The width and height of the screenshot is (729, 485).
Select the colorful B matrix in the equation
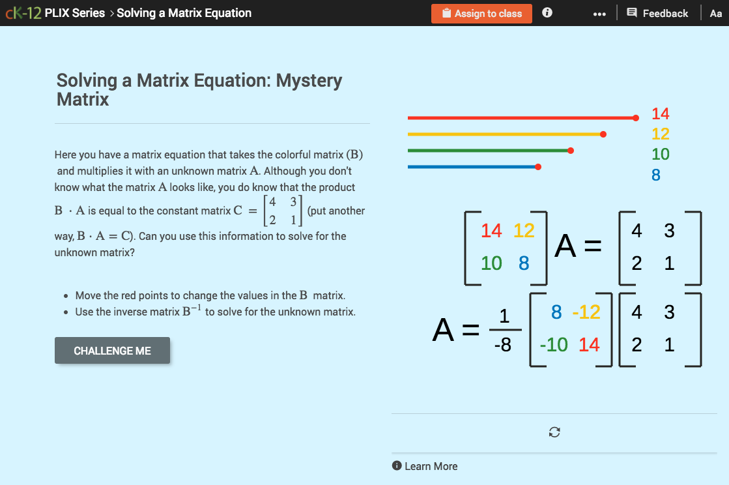tap(506, 247)
